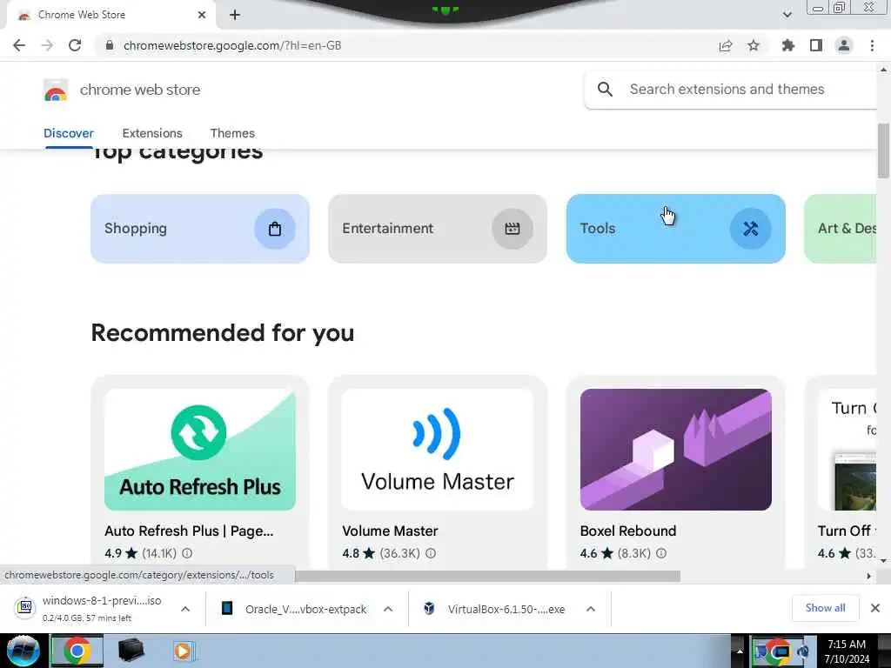
Task: Click the Auto Refresh Plus thumbnail
Action: click(x=200, y=450)
